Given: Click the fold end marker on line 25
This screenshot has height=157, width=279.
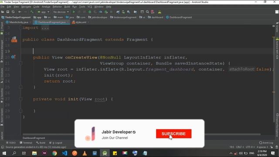Looking at the screenshot, I should coord(20,87).
